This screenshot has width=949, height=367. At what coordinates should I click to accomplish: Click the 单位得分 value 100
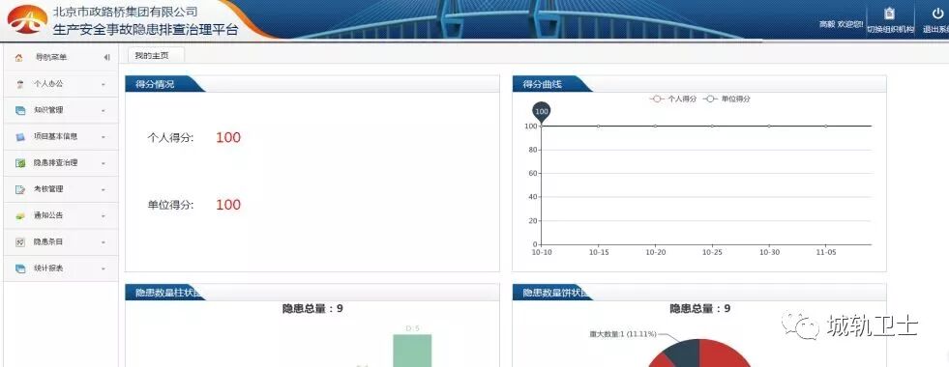(228, 205)
